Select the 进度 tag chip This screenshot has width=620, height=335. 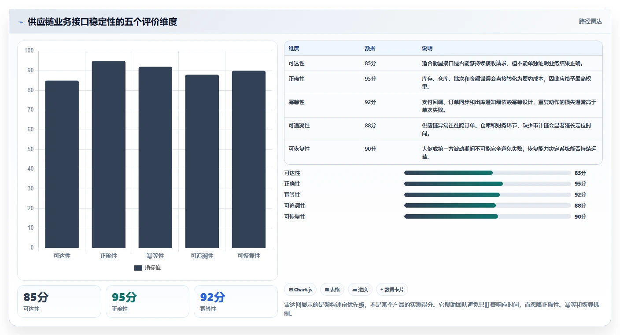tap(360, 290)
